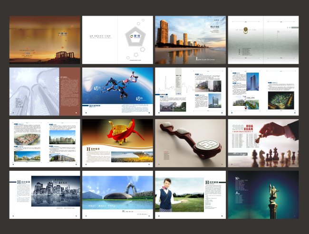Open the page with city skyline line drawing
The image size is (309, 234).
pyautogui.click(x=190, y=90)
